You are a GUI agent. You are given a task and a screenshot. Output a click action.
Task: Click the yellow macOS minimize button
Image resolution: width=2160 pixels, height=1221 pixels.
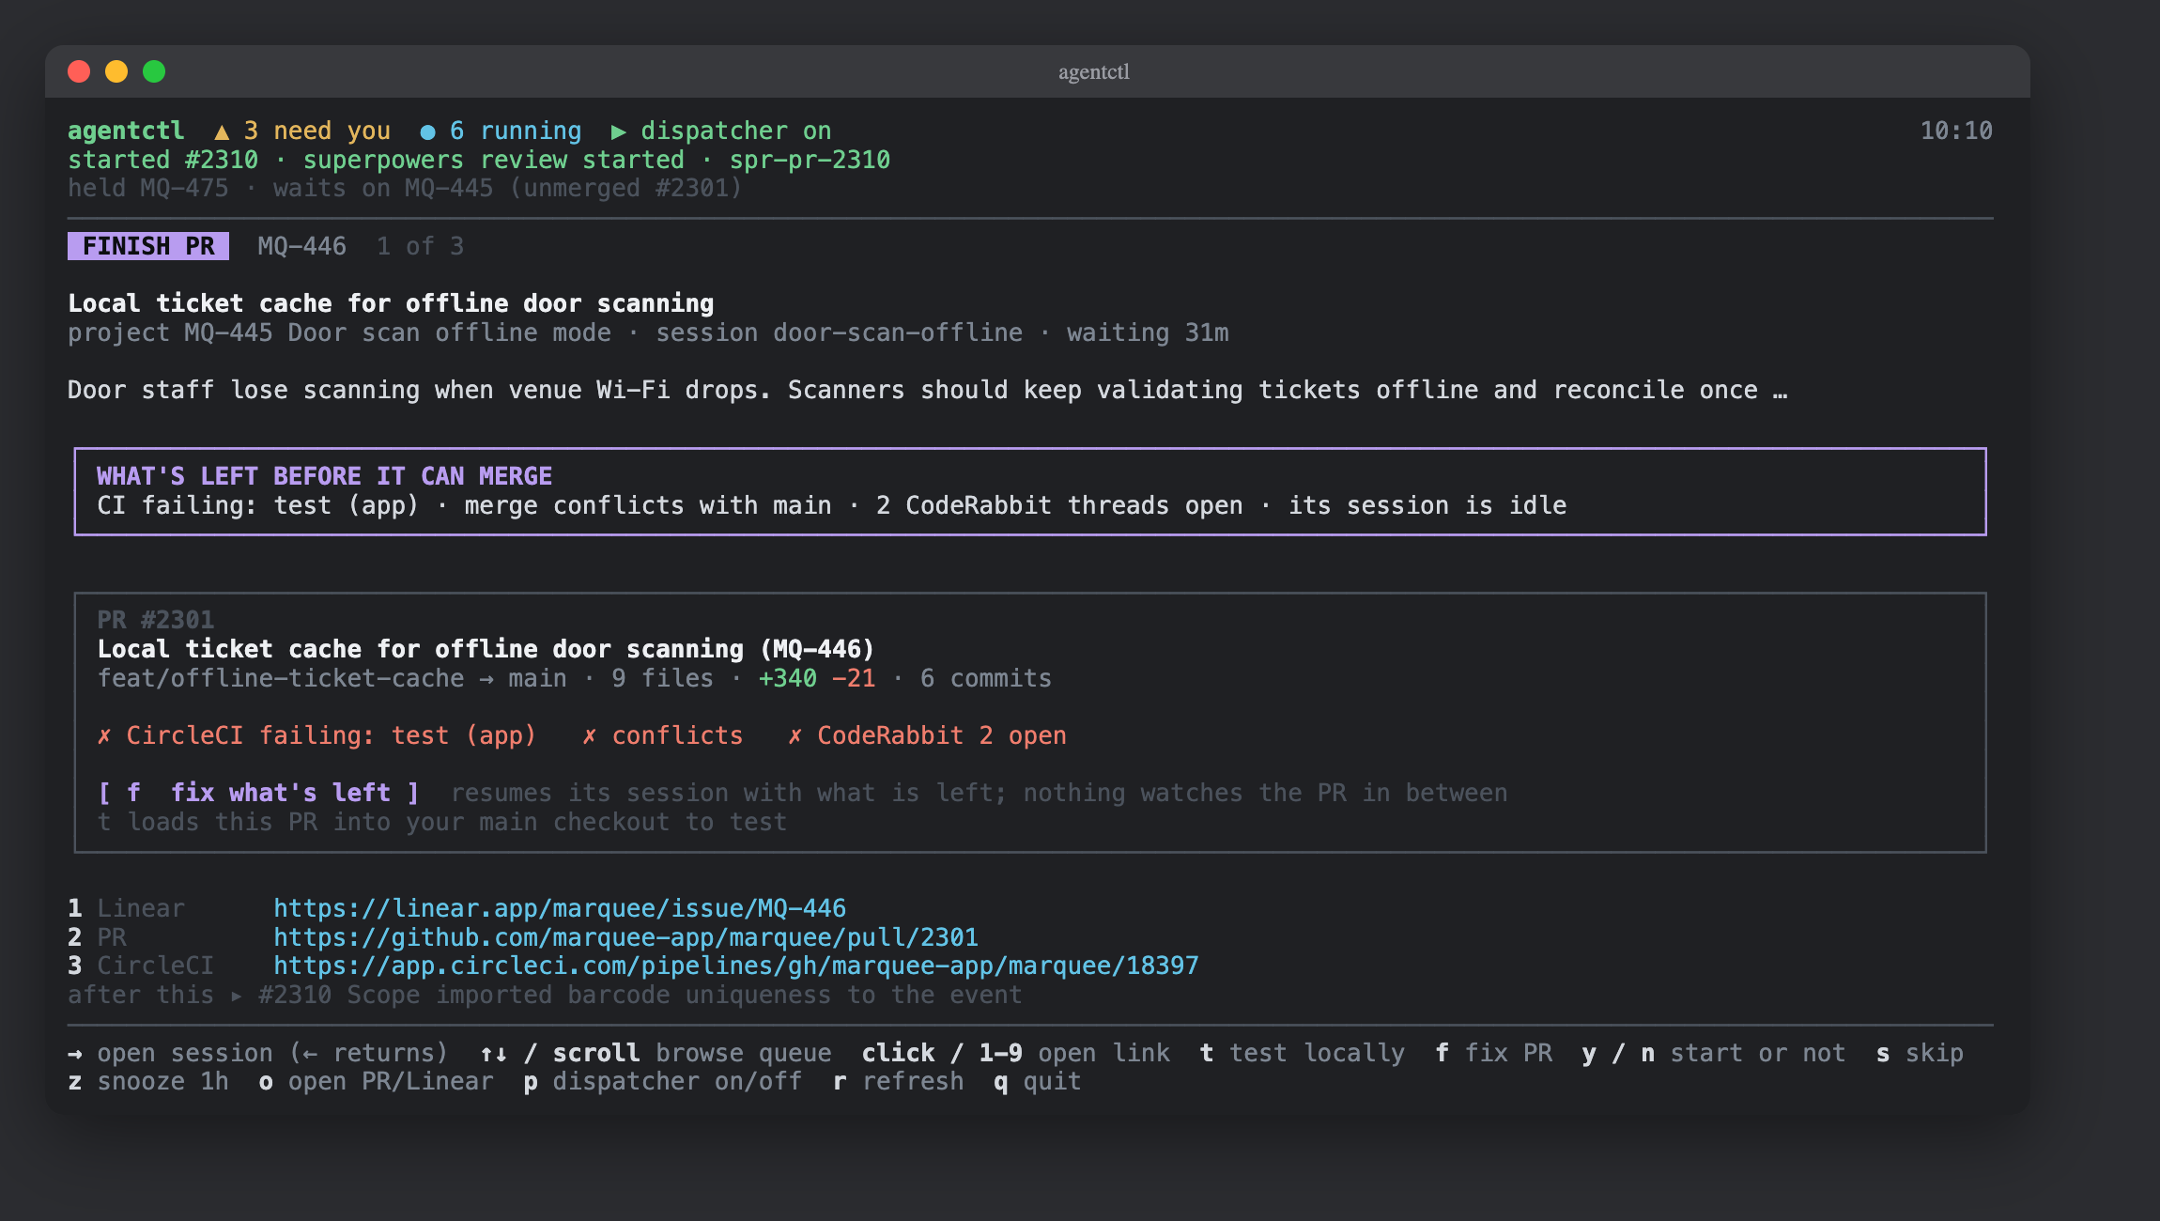point(116,71)
